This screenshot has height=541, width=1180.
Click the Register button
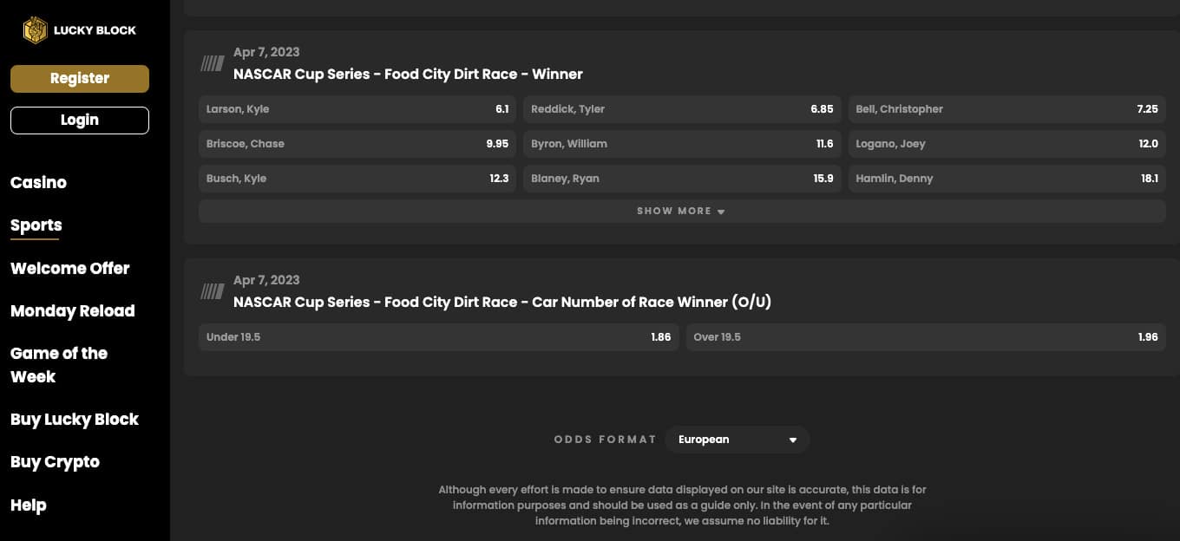tap(80, 78)
